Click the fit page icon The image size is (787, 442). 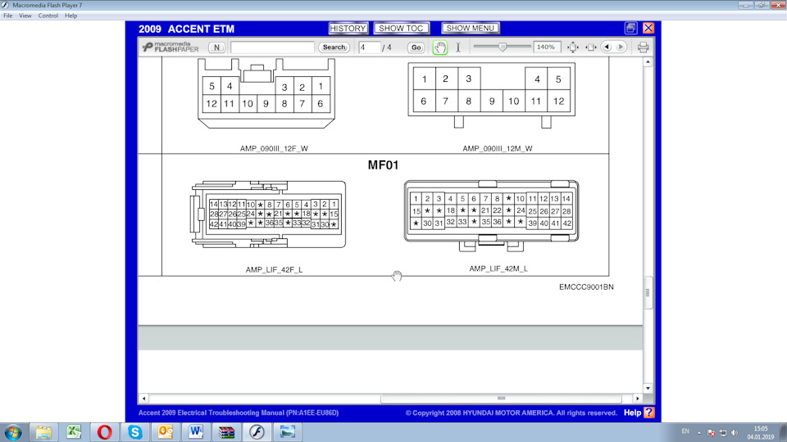pos(573,47)
